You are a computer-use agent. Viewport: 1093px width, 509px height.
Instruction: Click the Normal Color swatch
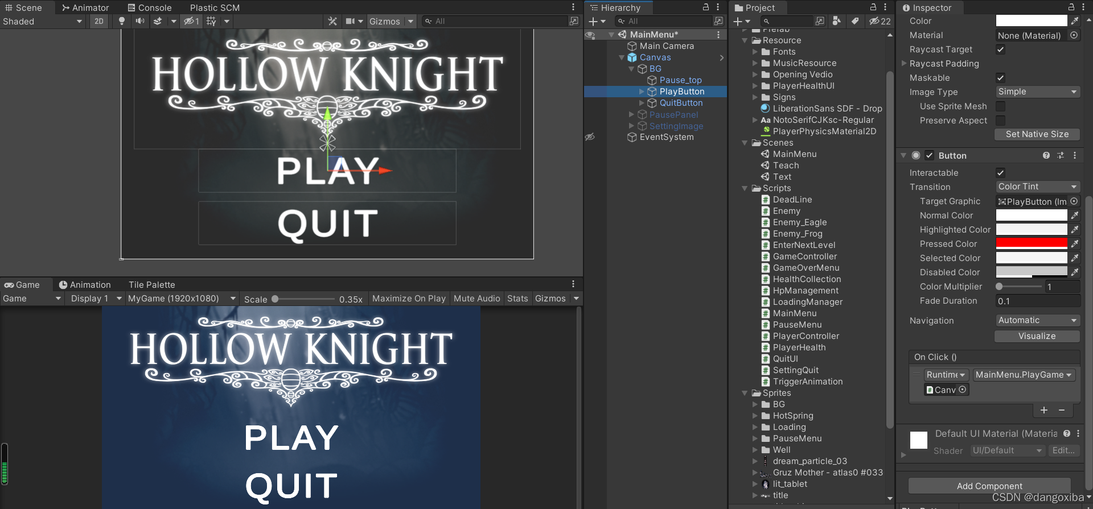[1032, 215]
